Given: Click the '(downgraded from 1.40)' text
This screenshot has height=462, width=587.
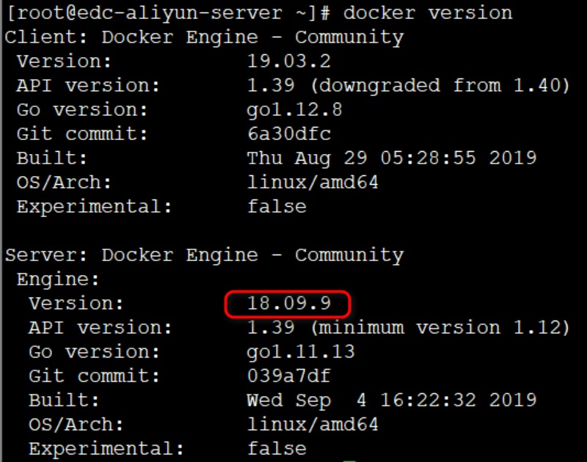Looking at the screenshot, I should (440, 85).
